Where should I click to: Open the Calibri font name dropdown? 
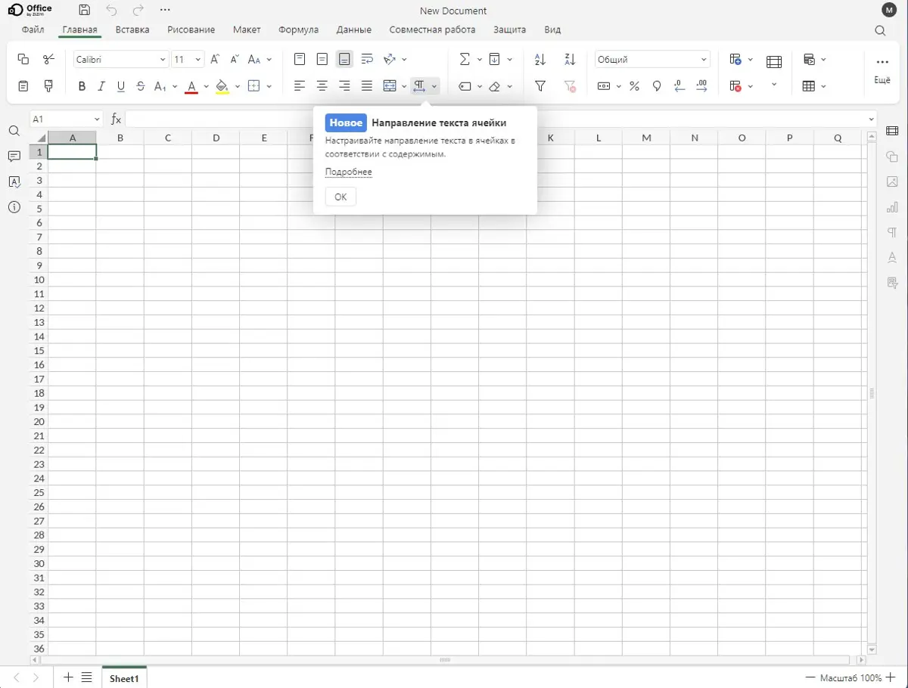click(121, 59)
